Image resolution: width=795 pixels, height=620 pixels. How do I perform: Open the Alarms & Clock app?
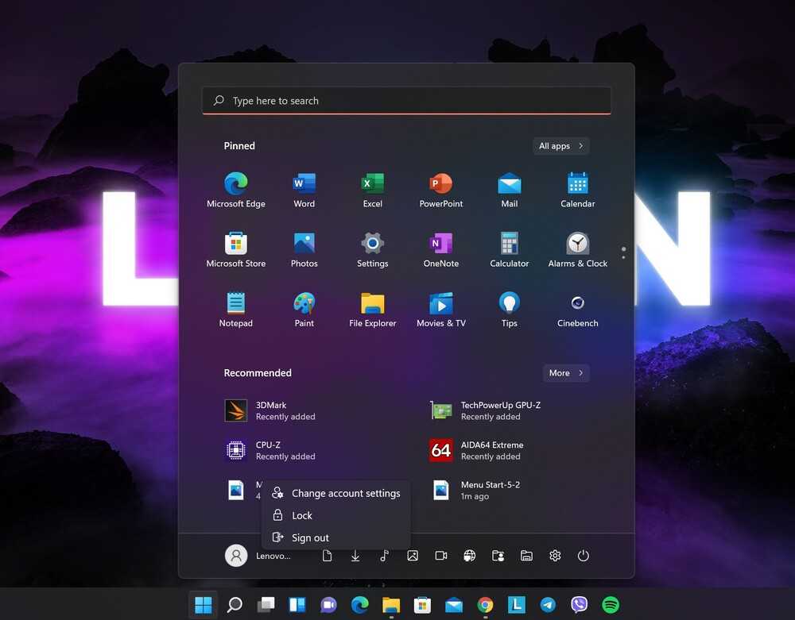click(577, 250)
